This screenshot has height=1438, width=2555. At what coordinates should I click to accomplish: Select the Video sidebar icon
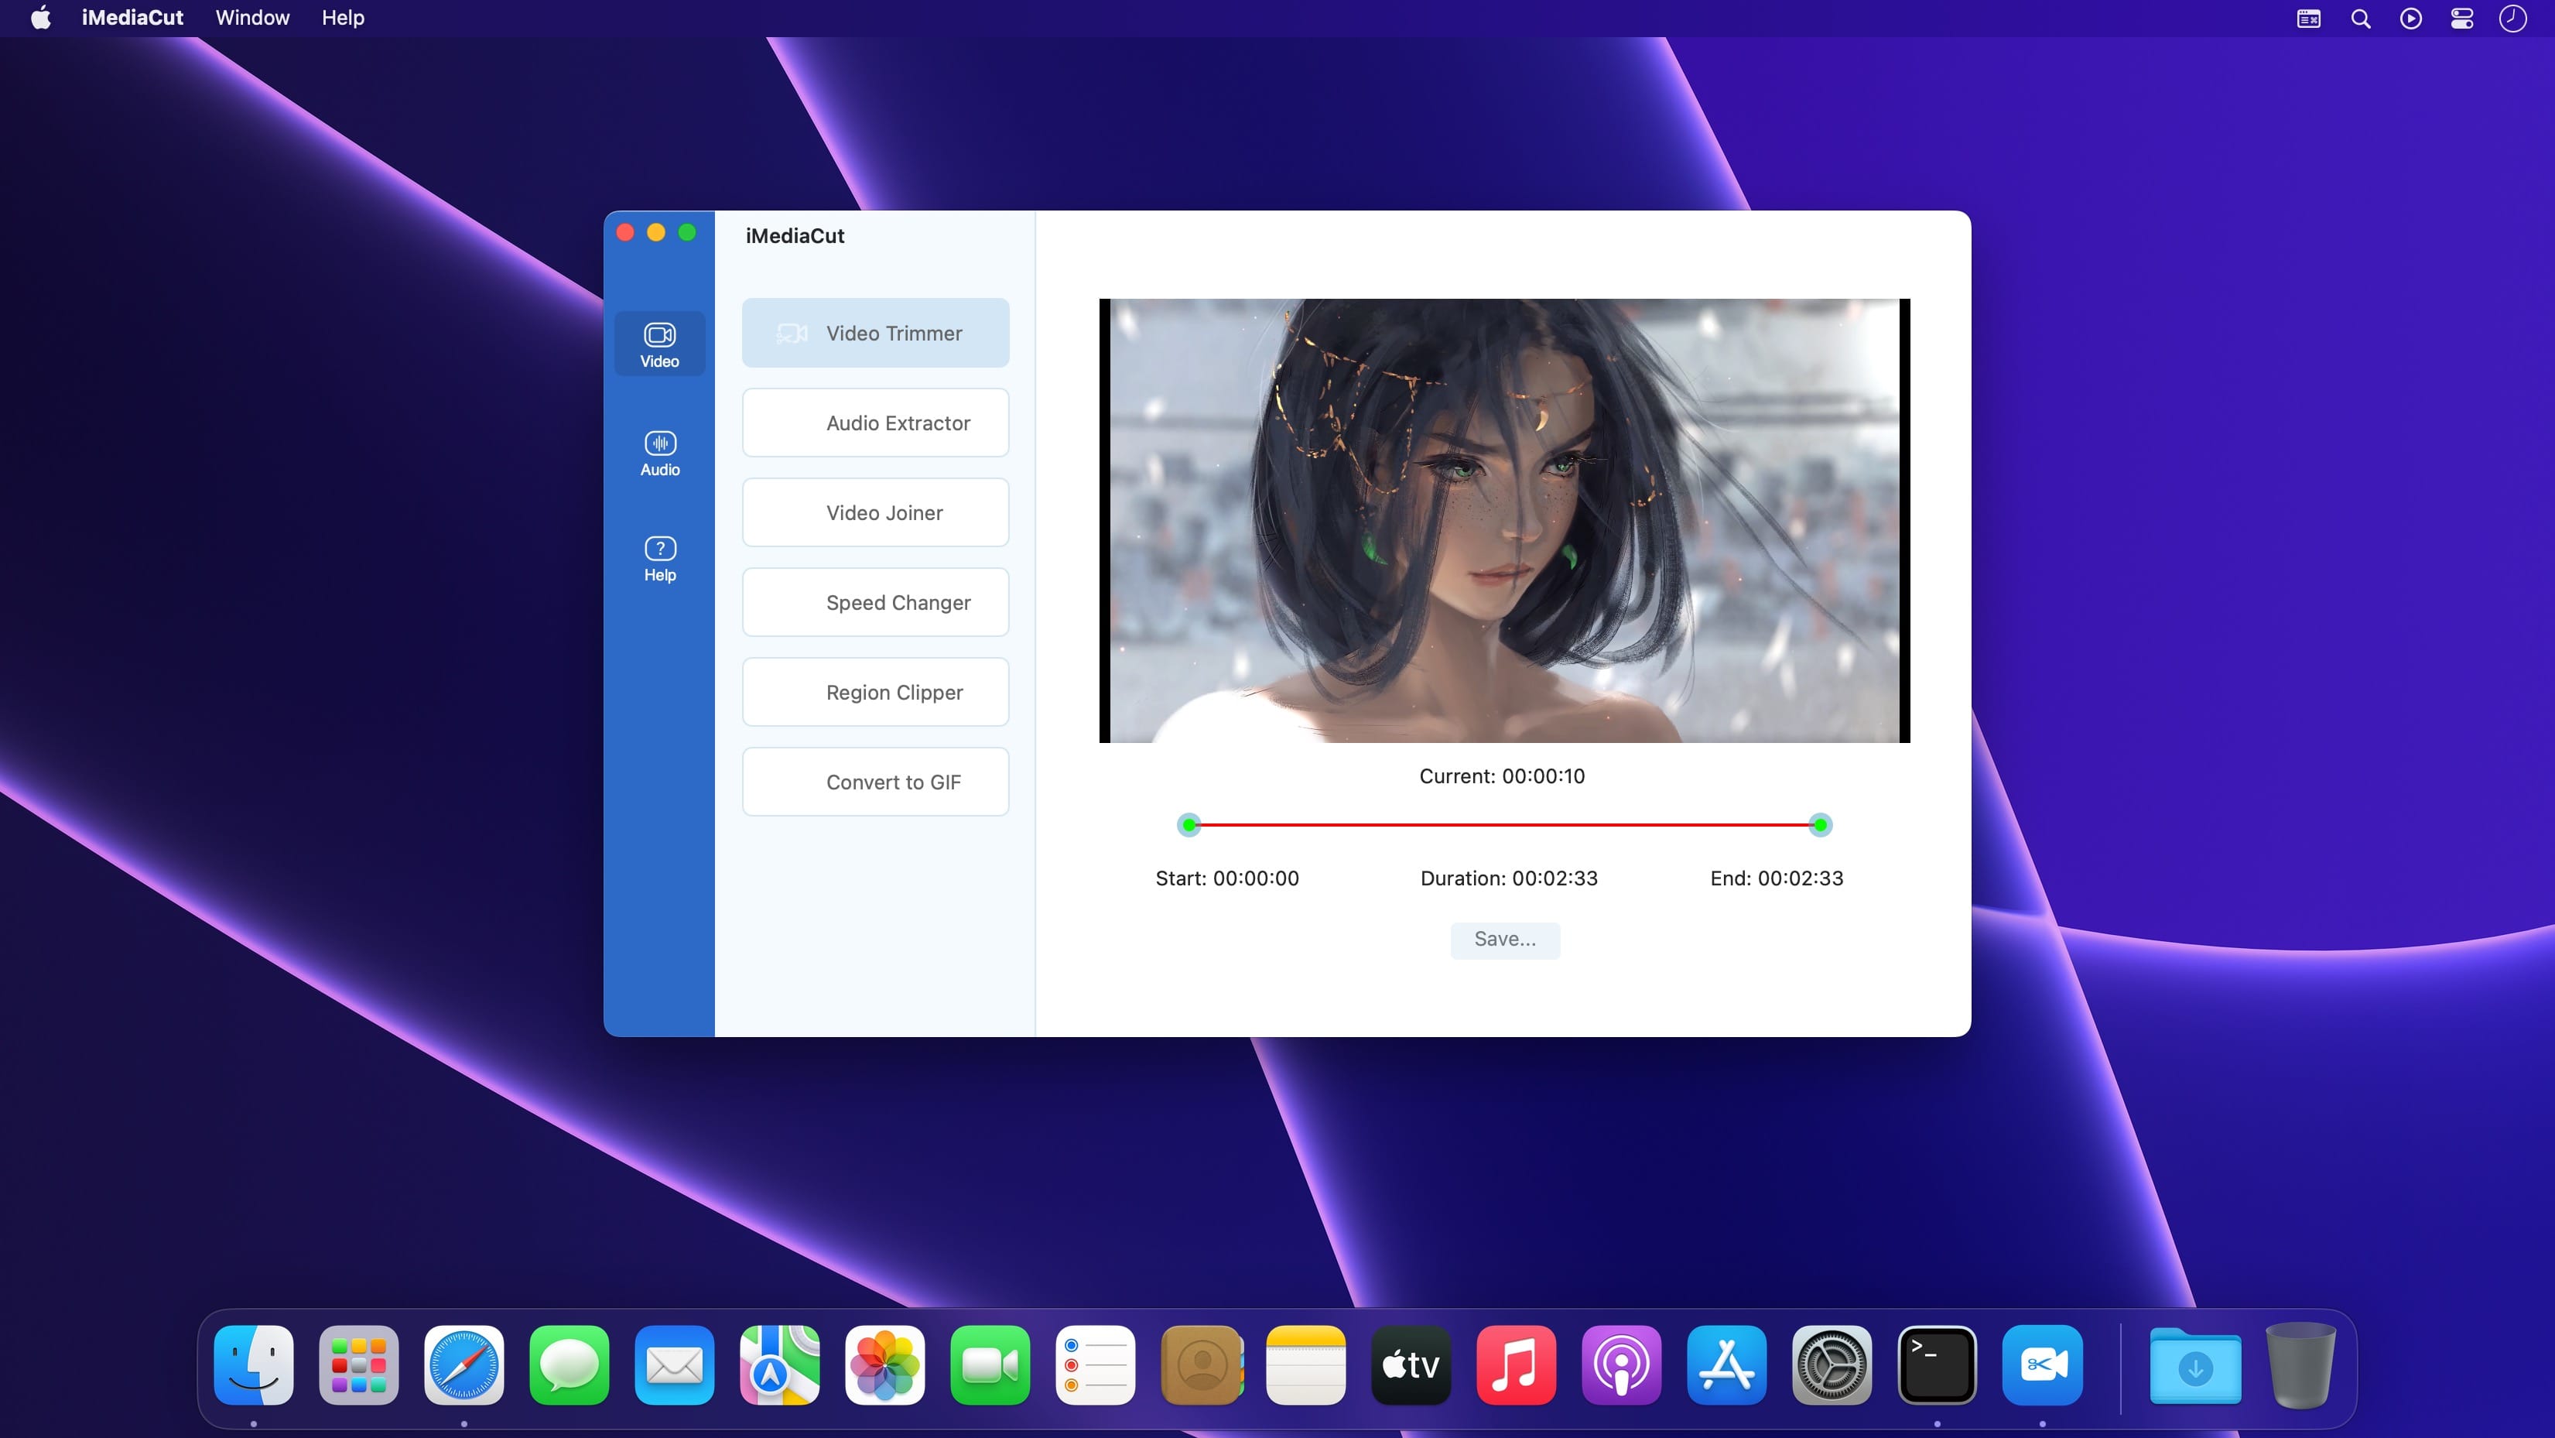[x=659, y=344]
